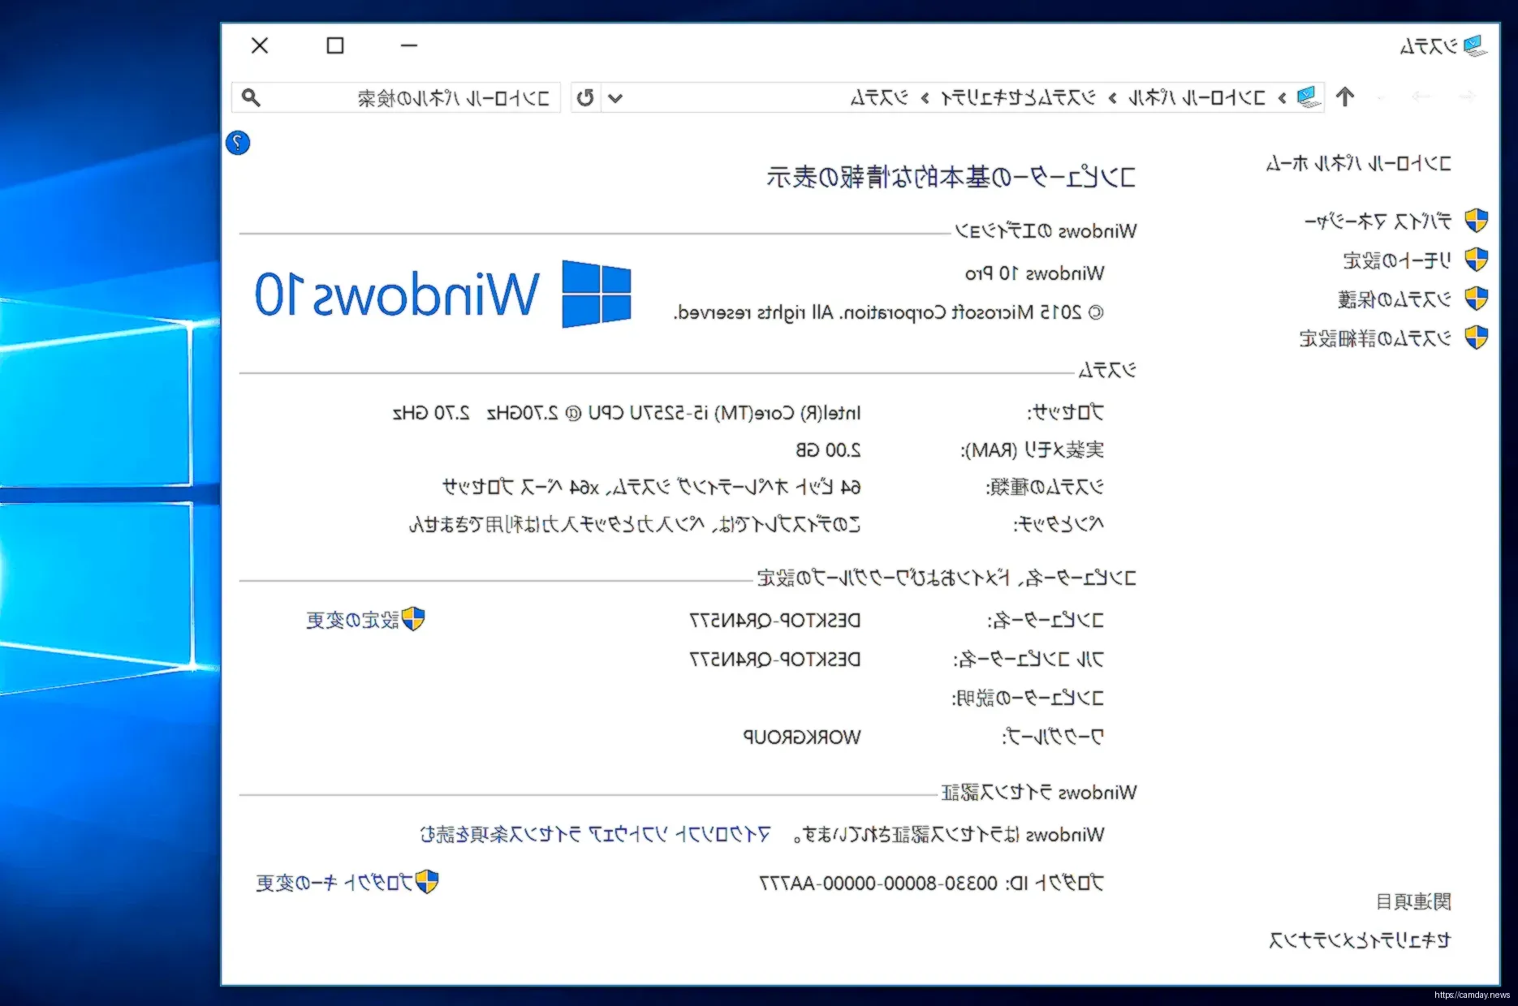Click the help question mark icon
Viewport: 1518px width, 1006px height.
[238, 143]
